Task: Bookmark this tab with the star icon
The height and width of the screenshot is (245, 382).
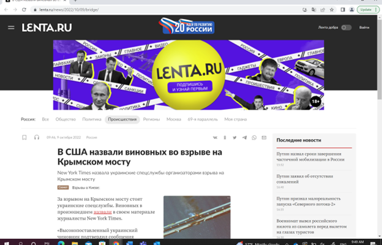Action: (332, 10)
